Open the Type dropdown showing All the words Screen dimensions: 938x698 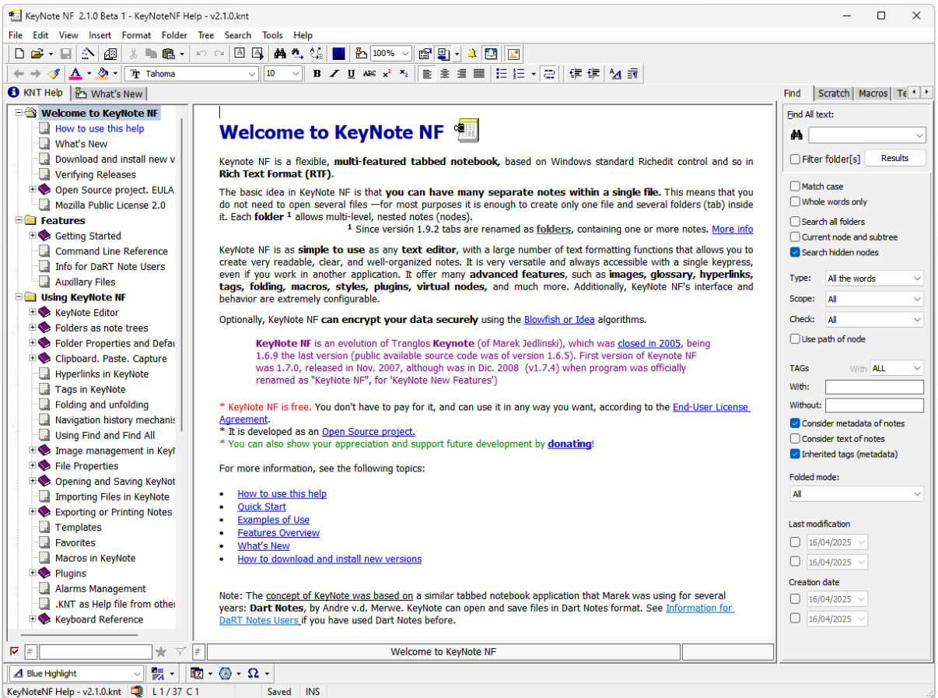coord(873,278)
